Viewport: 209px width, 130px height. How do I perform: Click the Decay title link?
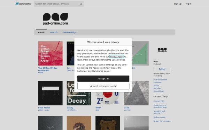pyautogui.click(x=70, y=107)
